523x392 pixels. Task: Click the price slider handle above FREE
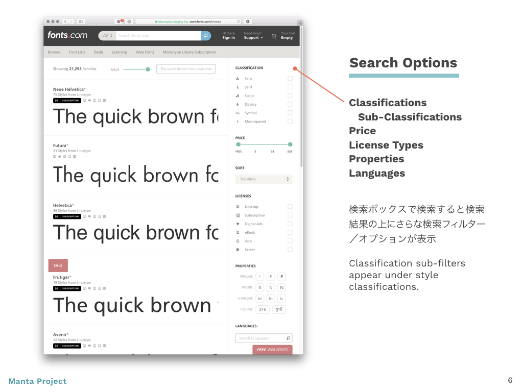(238, 144)
